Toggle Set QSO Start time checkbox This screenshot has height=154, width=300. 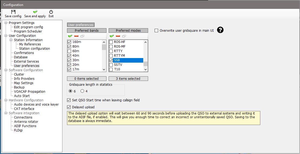[69, 100]
